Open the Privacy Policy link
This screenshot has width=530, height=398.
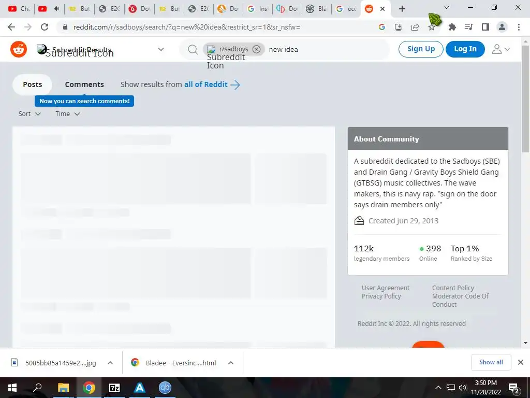pos(381,296)
